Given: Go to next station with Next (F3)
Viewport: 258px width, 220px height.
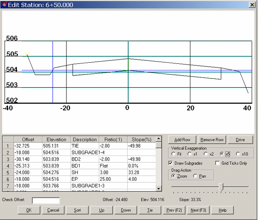Looking at the screenshot, I should (x=199, y=210).
